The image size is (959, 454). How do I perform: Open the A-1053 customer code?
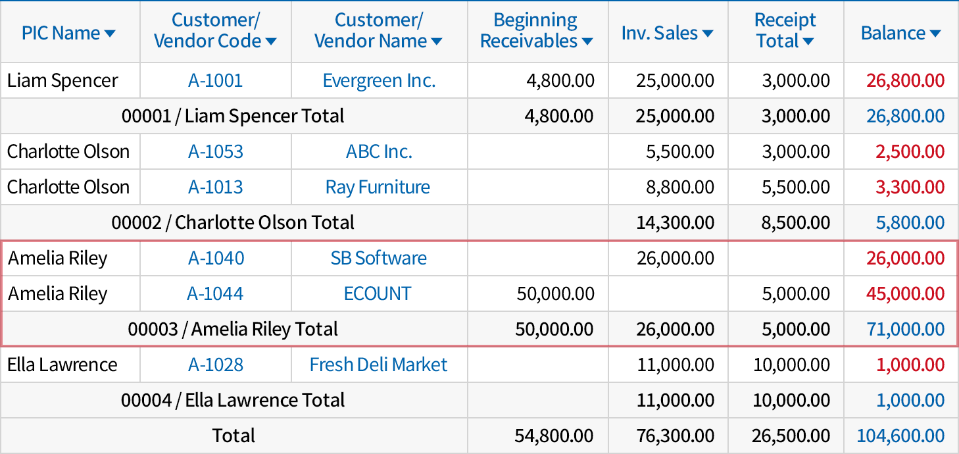click(215, 152)
